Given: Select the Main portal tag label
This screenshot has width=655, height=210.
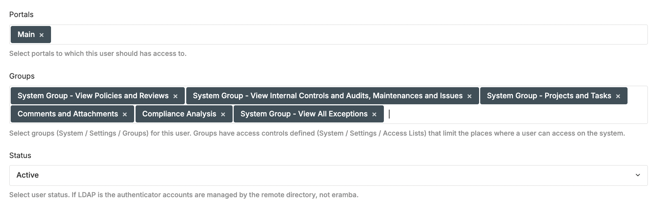Looking at the screenshot, I should [x=26, y=35].
